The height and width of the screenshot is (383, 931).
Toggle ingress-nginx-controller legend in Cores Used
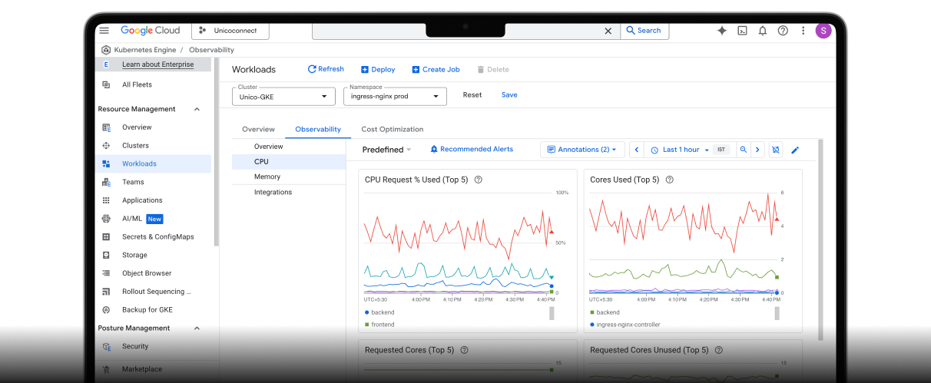(628, 325)
